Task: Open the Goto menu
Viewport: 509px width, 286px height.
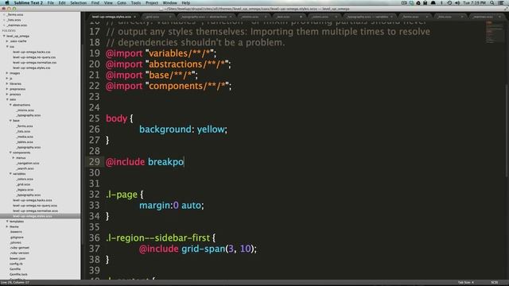Action: pos(122,2)
